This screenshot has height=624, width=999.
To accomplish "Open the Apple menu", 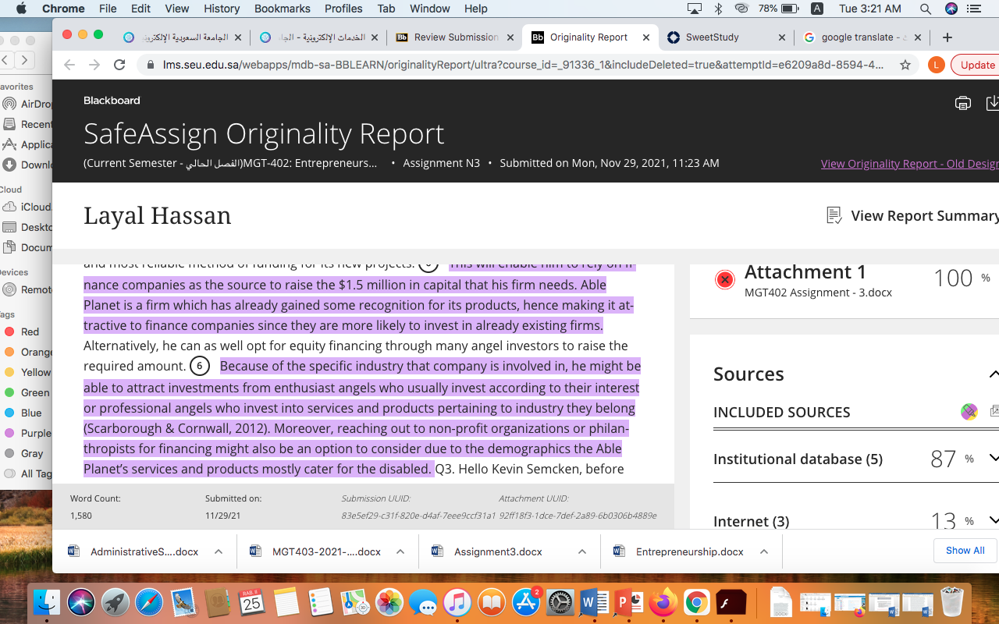I will point(21,9).
